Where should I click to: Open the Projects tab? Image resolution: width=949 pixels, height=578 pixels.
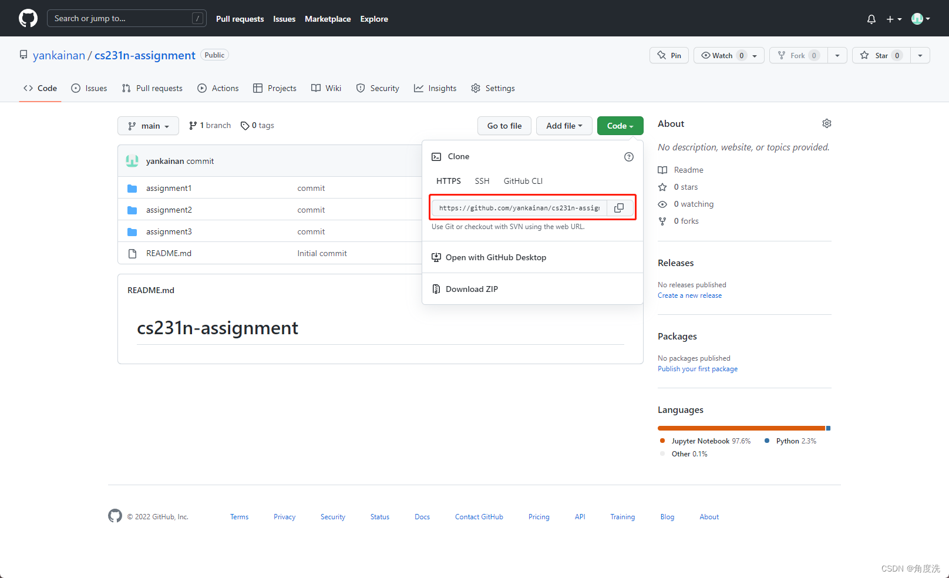[x=275, y=88]
